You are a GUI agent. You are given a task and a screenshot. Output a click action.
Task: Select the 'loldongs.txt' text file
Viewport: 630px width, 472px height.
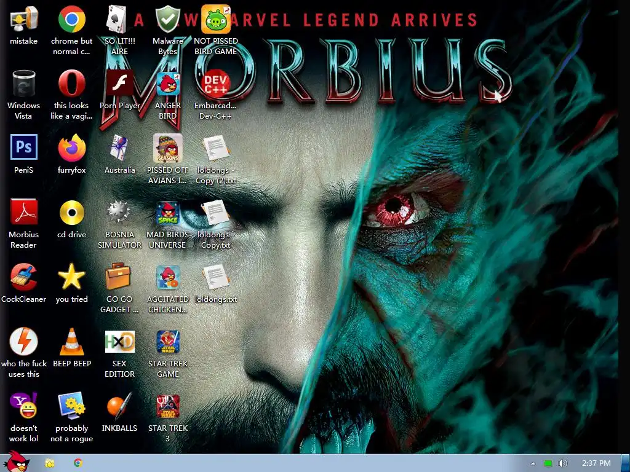[216, 277]
